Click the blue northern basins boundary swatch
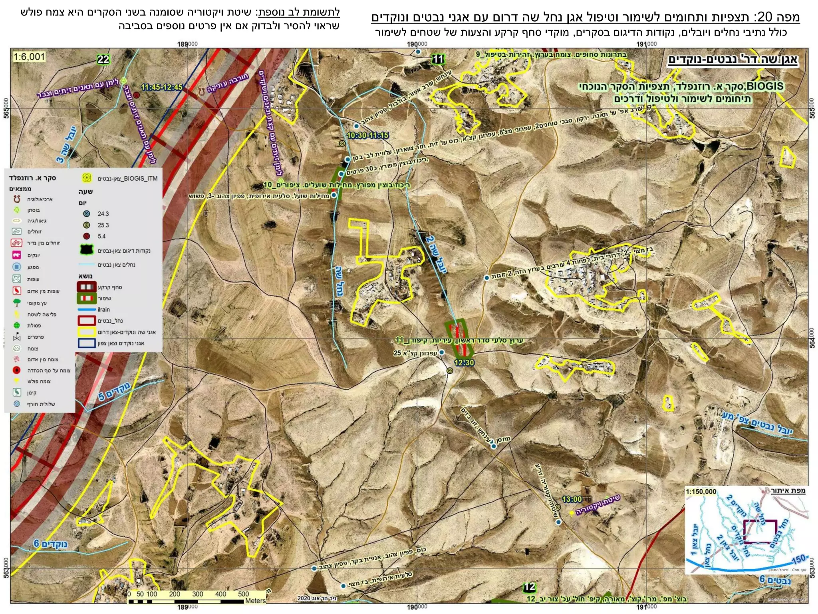The width and height of the screenshot is (818, 614). point(87,343)
